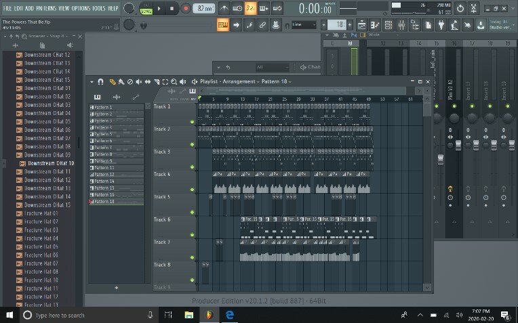Add a pattern with the plus next to 18
The height and width of the screenshot is (323, 518).
pos(350,25)
